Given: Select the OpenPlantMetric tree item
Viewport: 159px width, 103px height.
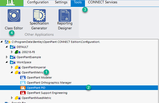Looking at the screenshot, I should [x=33, y=72].
